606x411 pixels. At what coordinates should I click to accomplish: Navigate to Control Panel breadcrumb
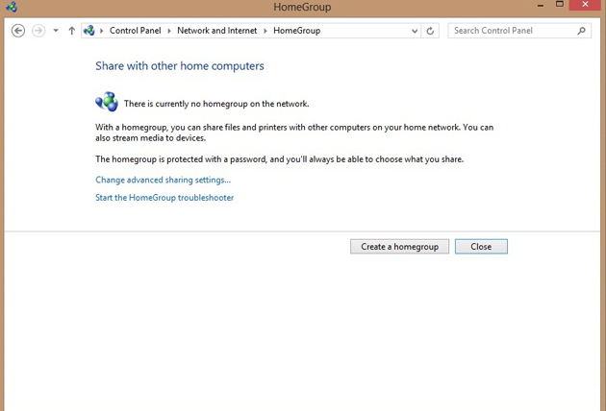[x=135, y=31]
